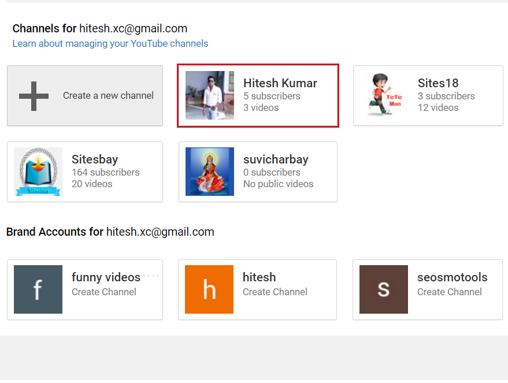
Task: Open the Sites18 channel name
Action: click(438, 83)
